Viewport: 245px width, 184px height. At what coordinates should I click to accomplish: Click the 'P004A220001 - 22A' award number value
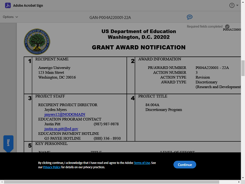(x=212, y=68)
